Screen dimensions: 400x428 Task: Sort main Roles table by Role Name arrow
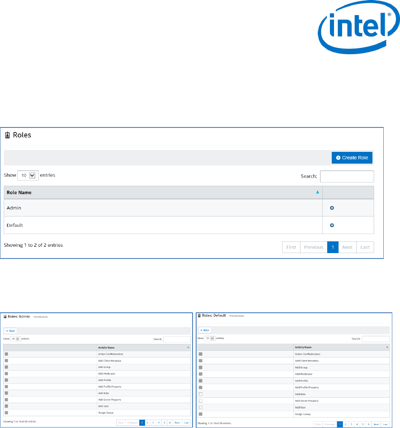(x=317, y=192)
